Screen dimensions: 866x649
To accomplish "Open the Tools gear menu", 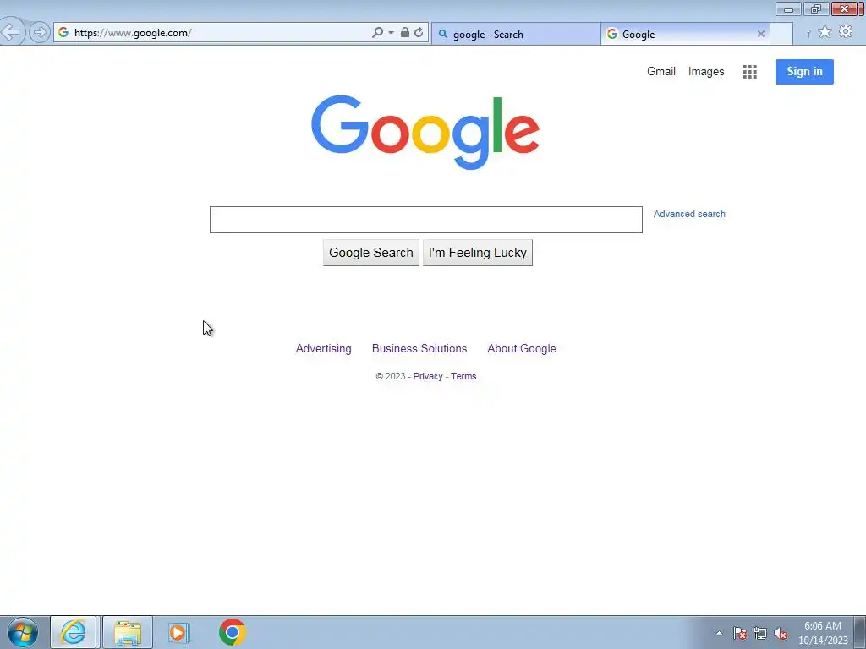I will 846,31.
